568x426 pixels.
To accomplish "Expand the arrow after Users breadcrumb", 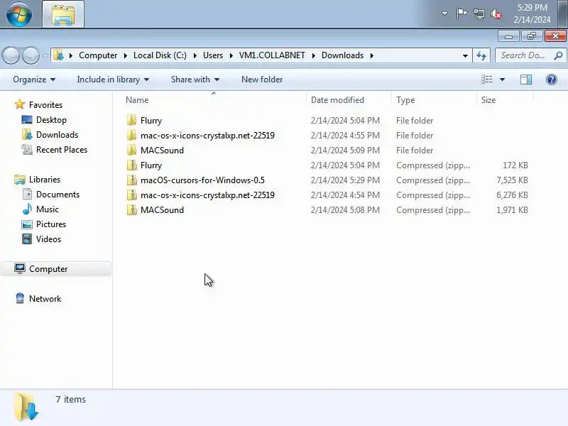I will coord(231,55).
